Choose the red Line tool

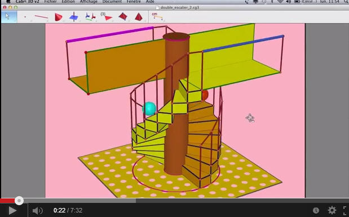[x=41, y=17]
